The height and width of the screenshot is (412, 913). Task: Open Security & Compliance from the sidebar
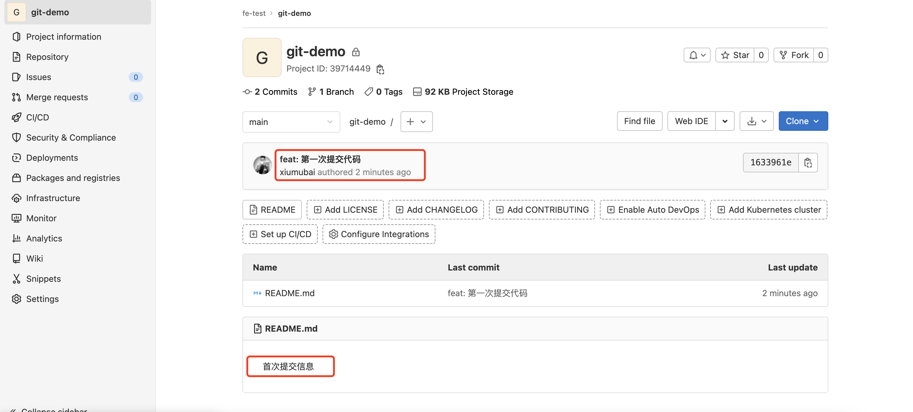pyautogui.click(x=71, y=138)
